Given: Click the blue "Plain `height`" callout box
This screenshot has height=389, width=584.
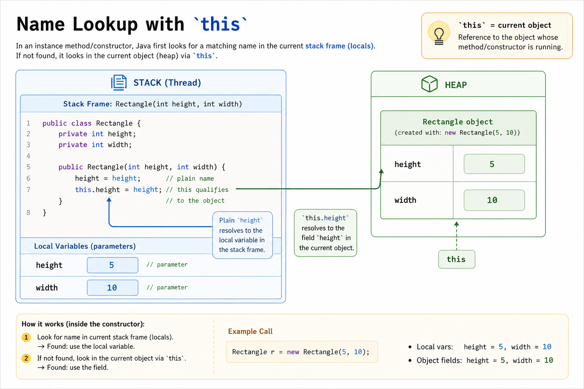Looking at the screenshot, I should point(243,235).
